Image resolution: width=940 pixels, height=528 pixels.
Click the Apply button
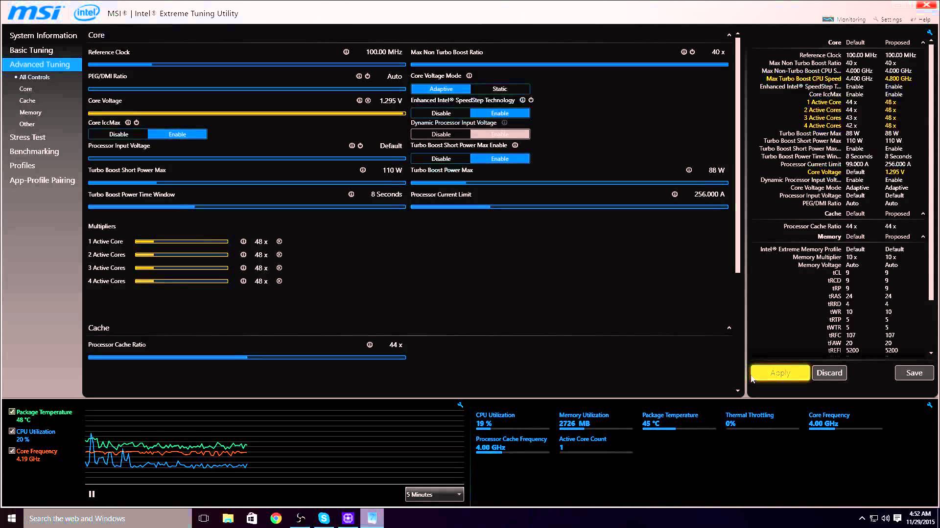click(x=780, y=373)
